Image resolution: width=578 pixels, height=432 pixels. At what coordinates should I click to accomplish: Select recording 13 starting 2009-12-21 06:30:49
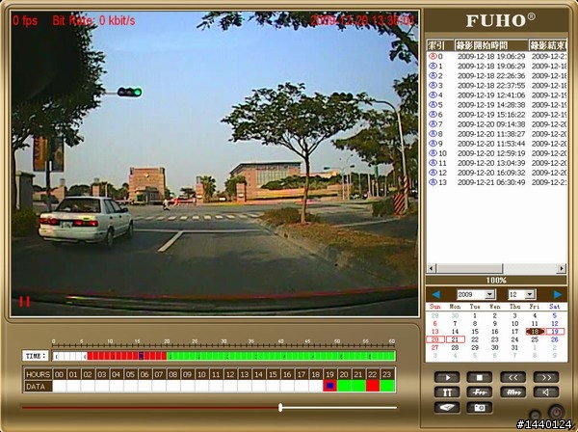pyautogui.click(x=497, y=182)
